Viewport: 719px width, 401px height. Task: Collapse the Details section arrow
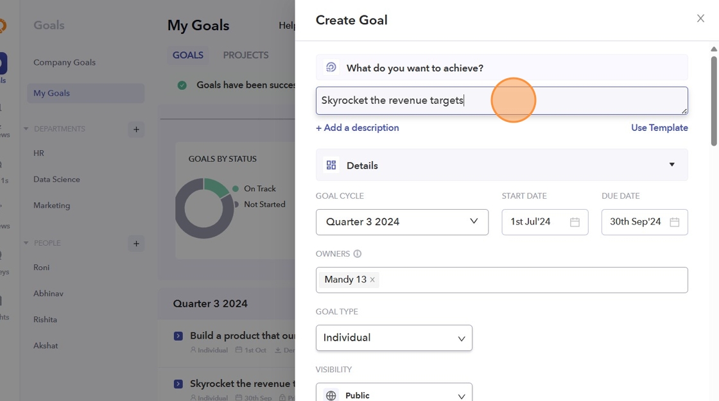pos(671,165)
